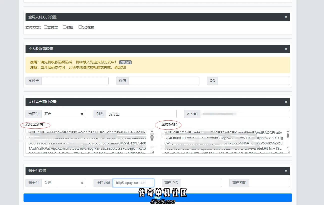Click the 支付宝公钥 textarea scroll up arrow
The height and width of the screenshot is (205, 324).
152,131
